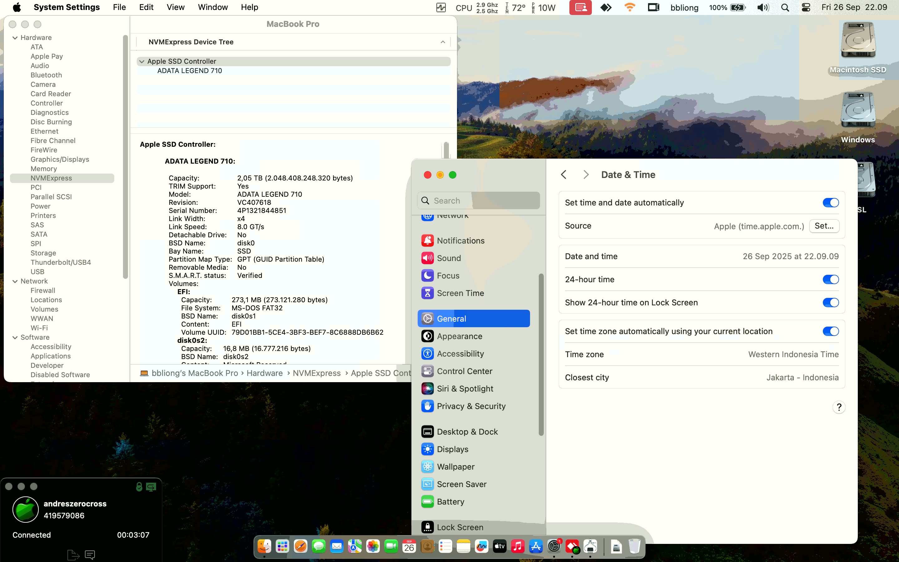
Task: Collapse Apple SSD Controller tree node
Action: pos(141,61)
